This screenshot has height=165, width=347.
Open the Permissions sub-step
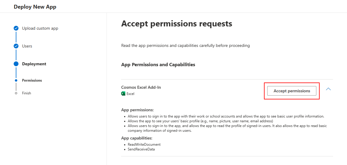[32, 80]
